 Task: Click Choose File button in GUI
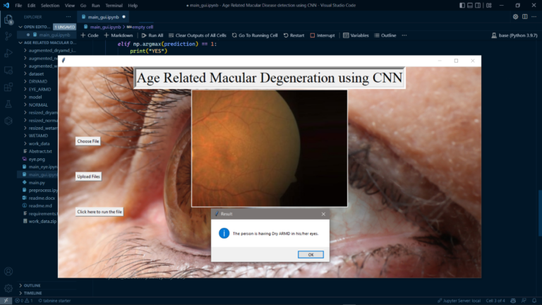[88, 141]
